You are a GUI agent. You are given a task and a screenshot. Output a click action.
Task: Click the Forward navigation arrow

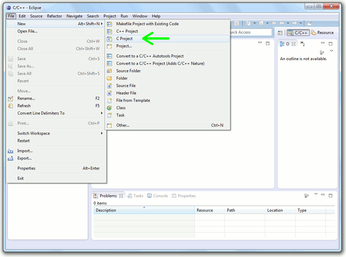point(295,23)
